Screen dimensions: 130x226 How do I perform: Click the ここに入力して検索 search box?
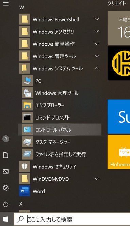[72, 220]
